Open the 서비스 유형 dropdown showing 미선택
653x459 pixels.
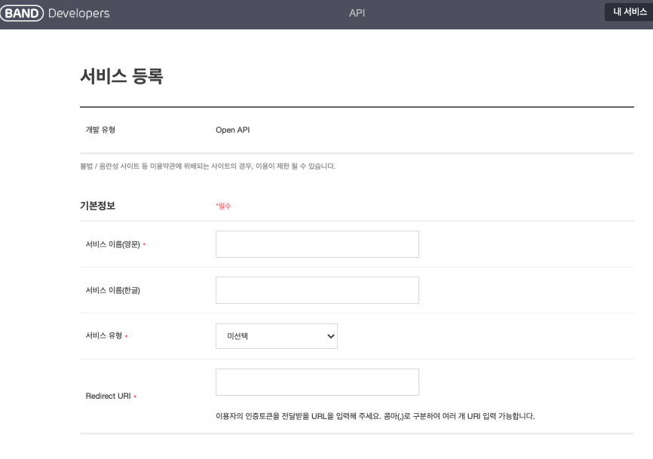pos(277,336)
